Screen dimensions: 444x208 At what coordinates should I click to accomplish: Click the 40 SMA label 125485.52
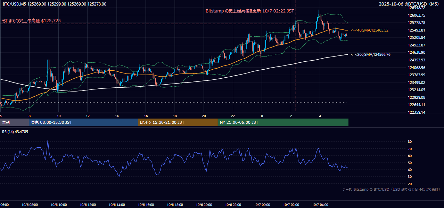(370, 31)
